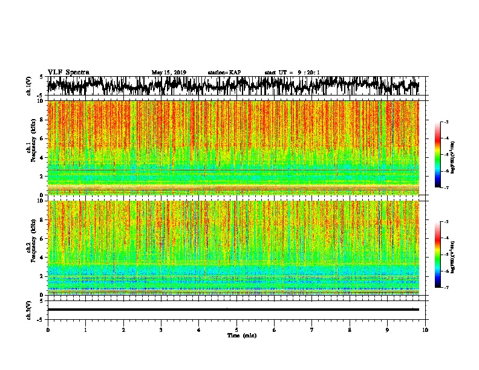The height and width of the screenshot is (370, 479).
Task: Click the "ch.1(V)" axis label
Action: 29,86
